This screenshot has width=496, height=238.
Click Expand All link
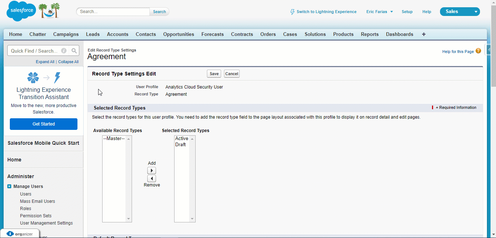(45, 62)
